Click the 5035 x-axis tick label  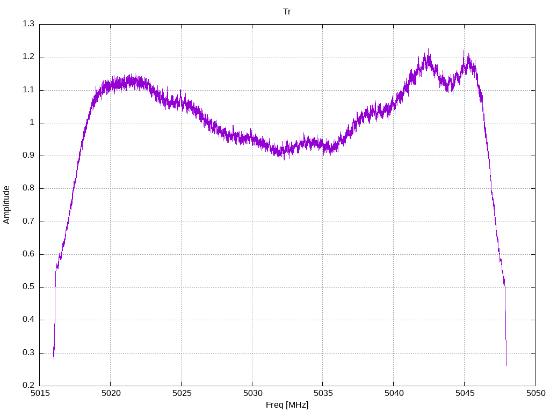point(323,393)
